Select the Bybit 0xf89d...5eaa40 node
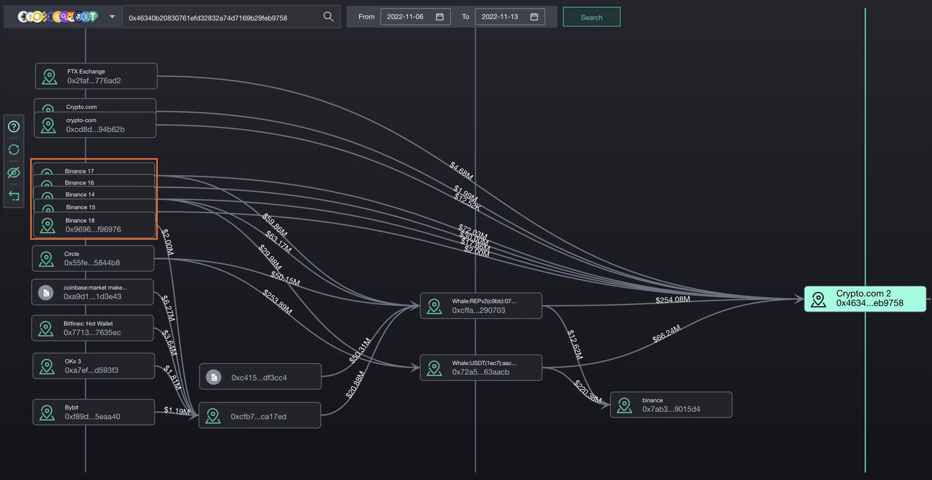This screenshot has width=932, height=480. (94, 412)
